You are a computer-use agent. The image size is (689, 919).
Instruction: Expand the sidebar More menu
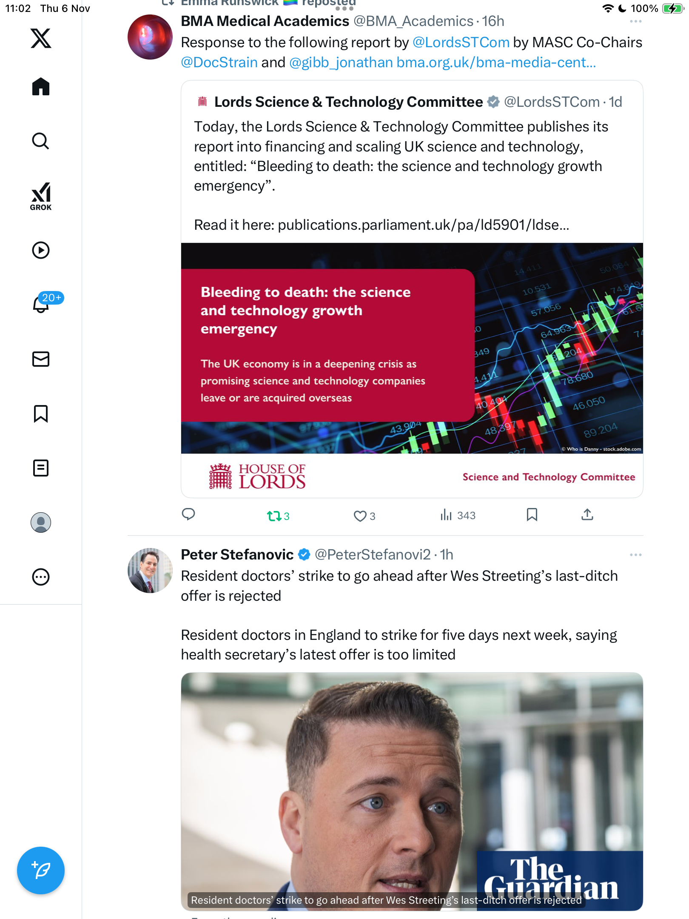point(41,577)
